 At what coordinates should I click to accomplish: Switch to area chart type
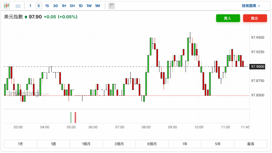point(18,6)
